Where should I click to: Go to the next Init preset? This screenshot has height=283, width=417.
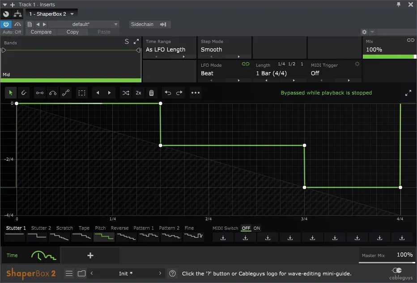pyautogui.click(x=160, y=274)
